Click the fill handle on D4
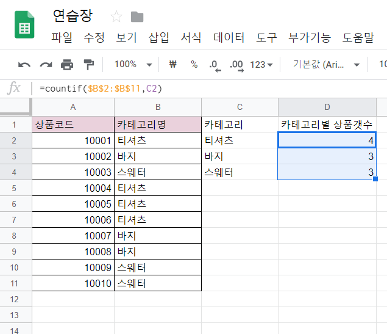Screen dimensions: 387x334 (375, 179)
